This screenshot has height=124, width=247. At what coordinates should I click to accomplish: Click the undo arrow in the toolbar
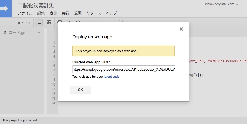pos(20,23)
